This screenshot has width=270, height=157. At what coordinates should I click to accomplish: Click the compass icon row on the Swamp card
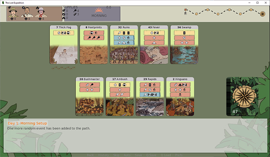tap(184, 38)
